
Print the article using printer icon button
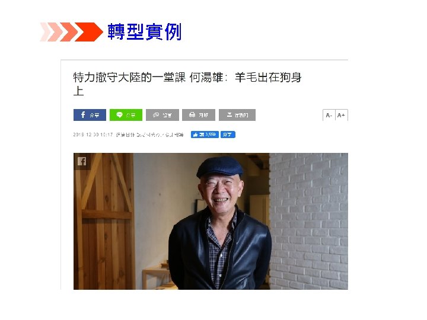[x=199, y=115]
